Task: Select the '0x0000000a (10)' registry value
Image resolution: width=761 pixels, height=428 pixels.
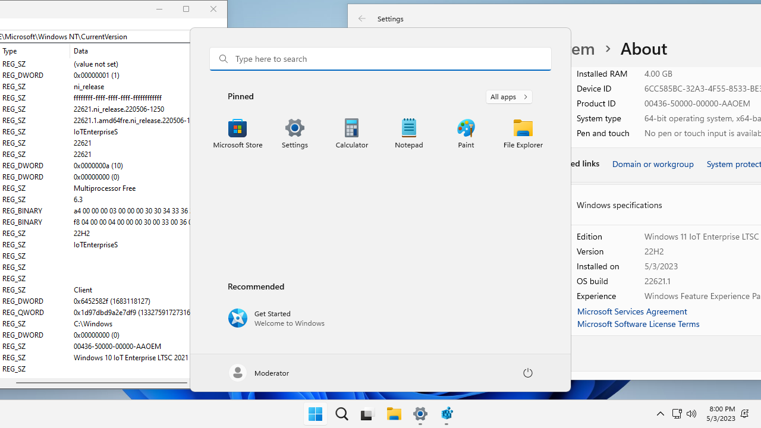Action: point(98,166)
